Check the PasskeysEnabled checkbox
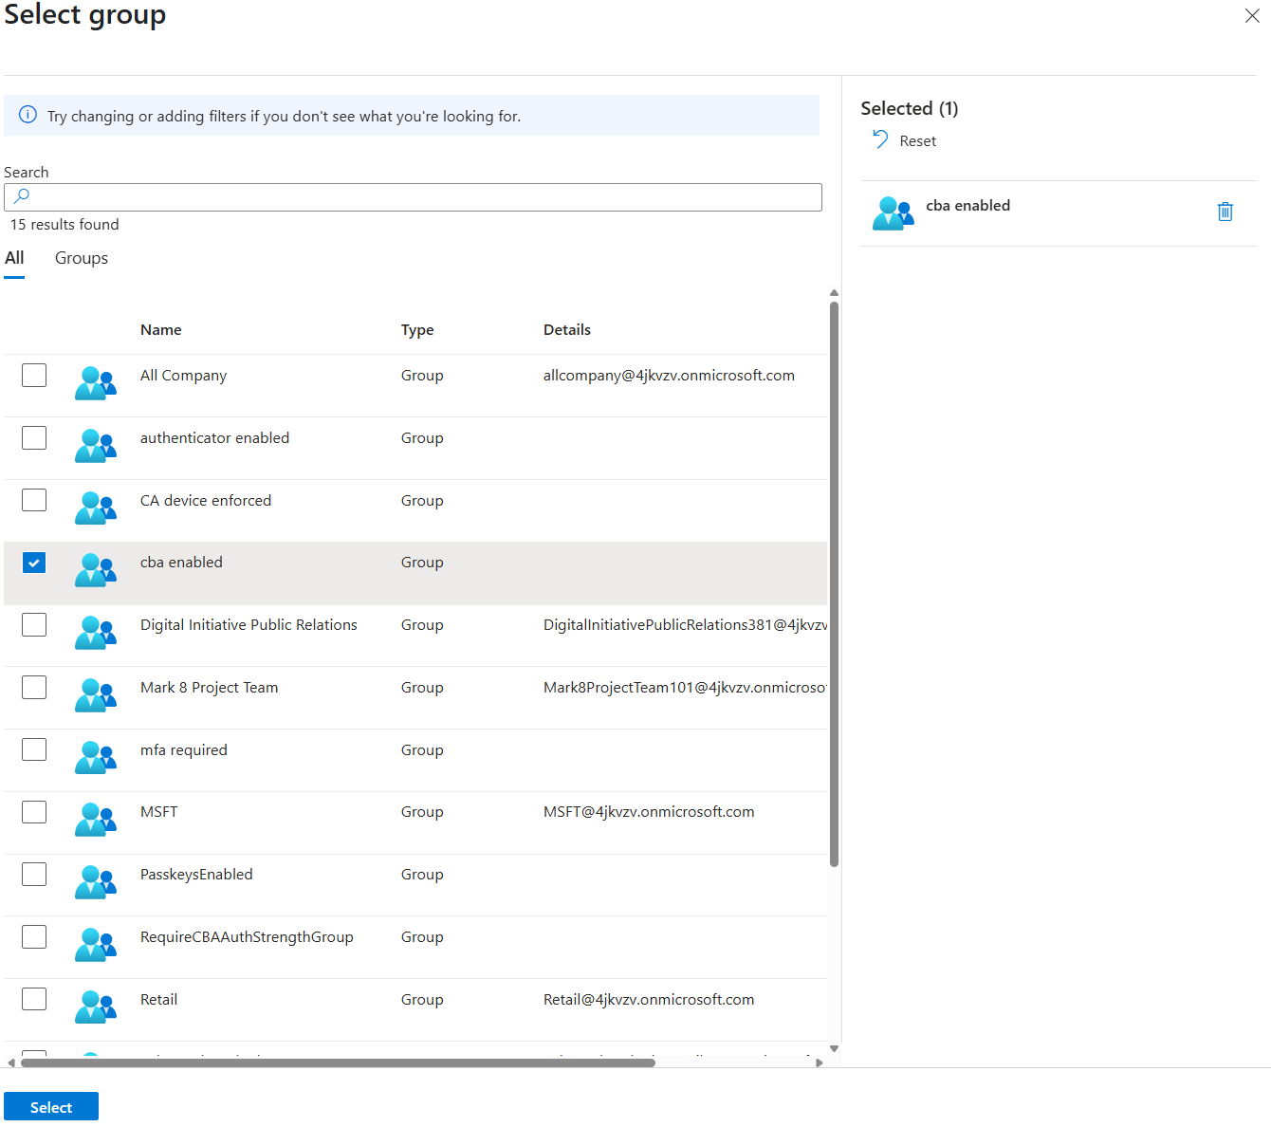Screen dimensions: 1271x1127 34,874
